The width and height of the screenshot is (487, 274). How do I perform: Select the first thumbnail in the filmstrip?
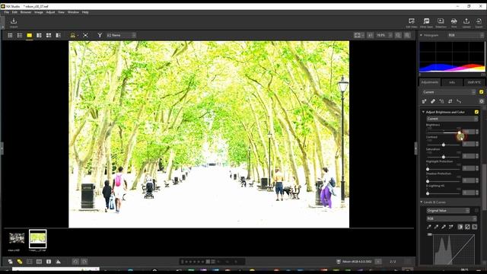[17, 238]
